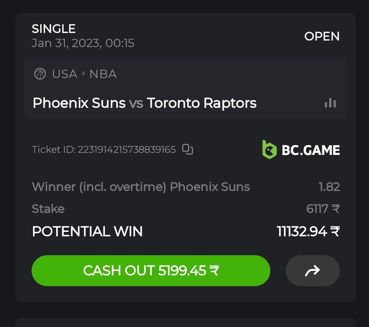Click the 6117 ₹ stake amount
This screenshot has width=369, height=327.
point(323,209)
